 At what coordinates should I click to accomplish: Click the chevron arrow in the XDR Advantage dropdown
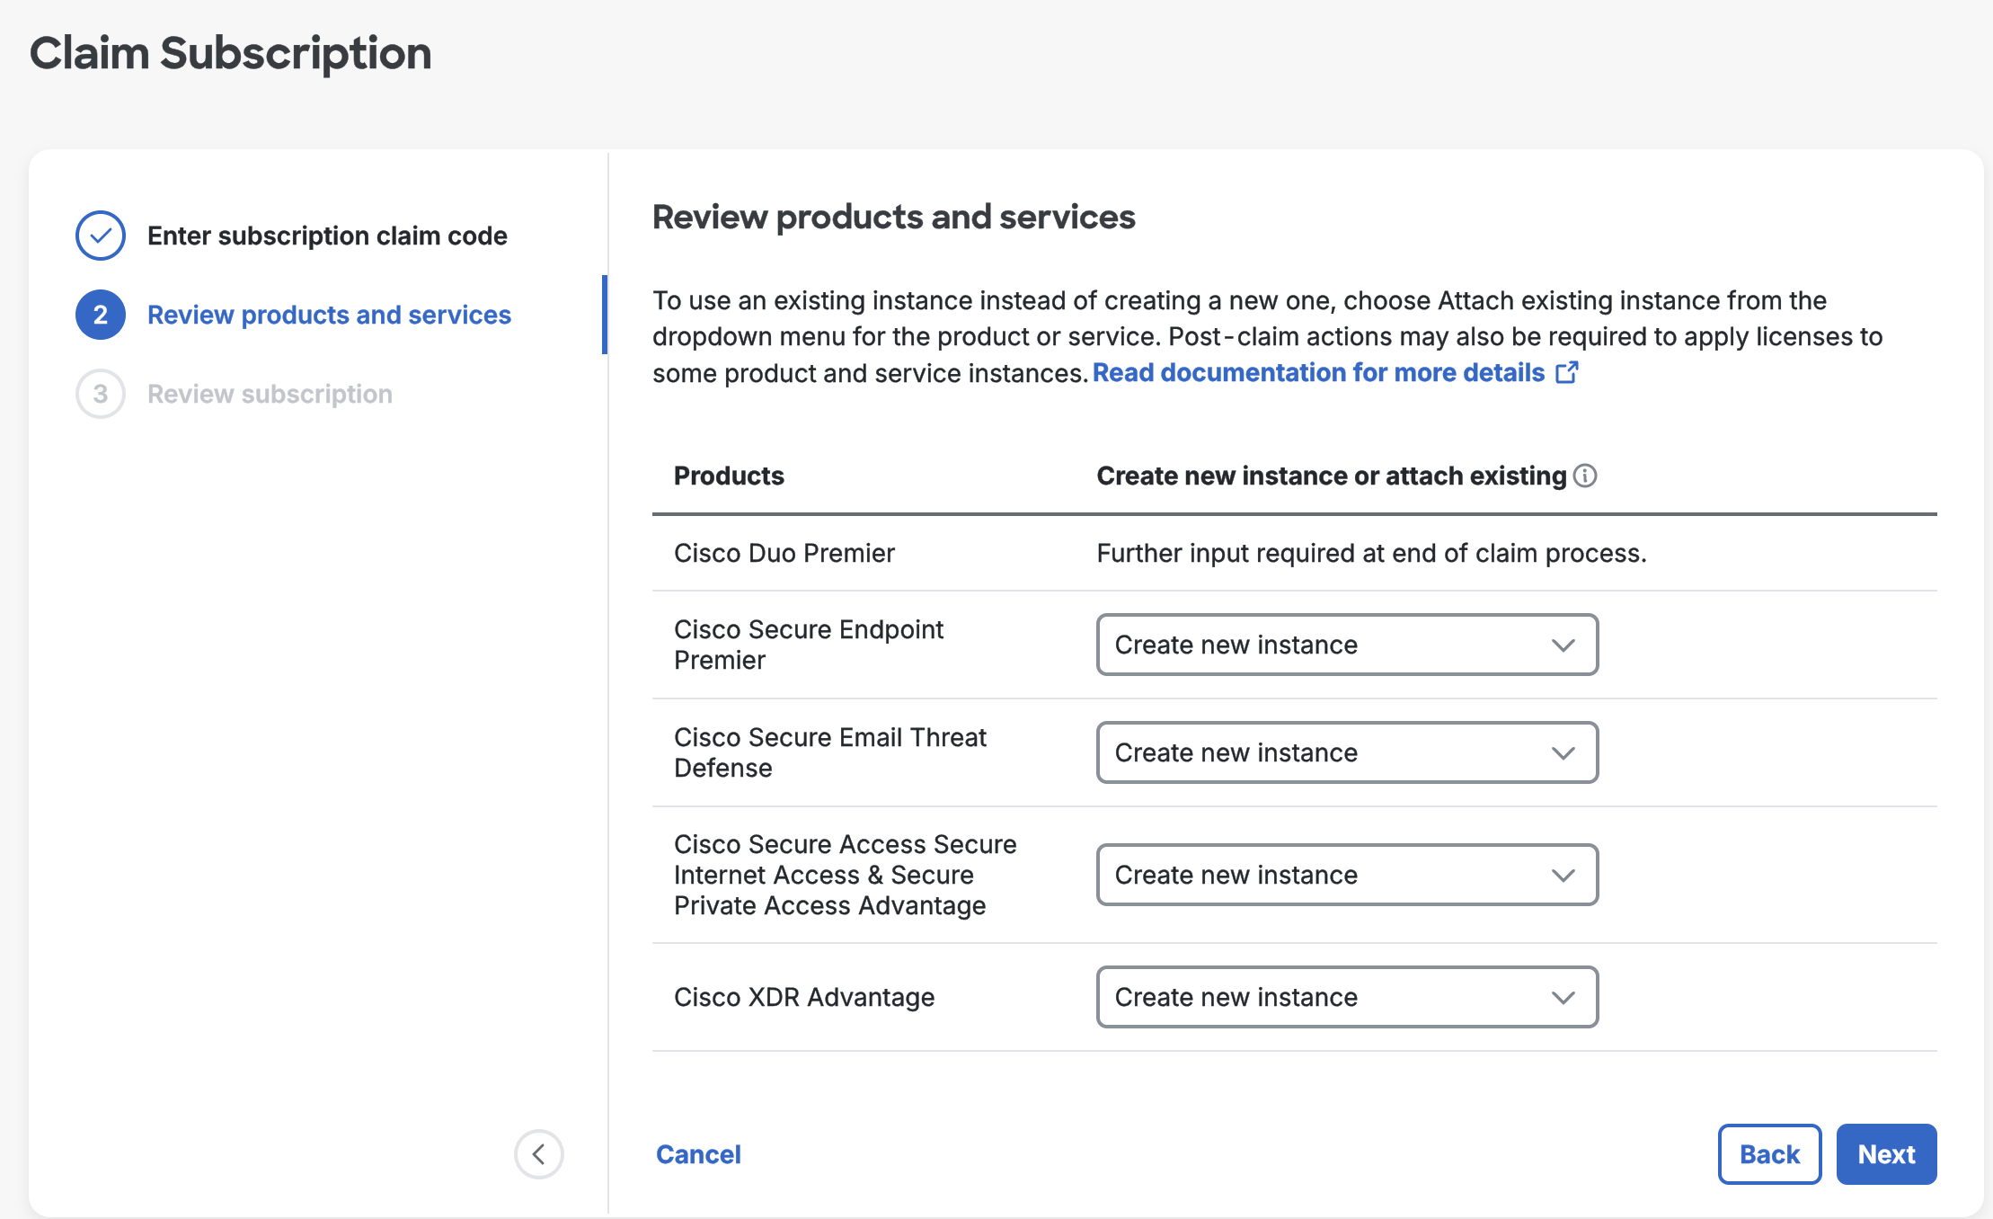1563,998
